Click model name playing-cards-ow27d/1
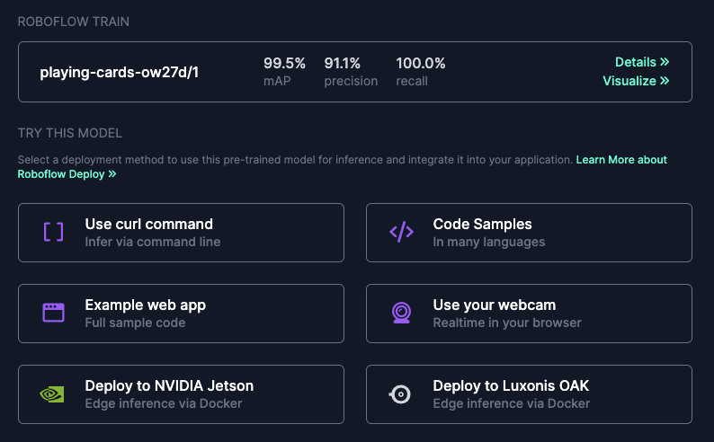Image resolution: width=714 pixels, height=442 pixels. click(x=120, y=72)
